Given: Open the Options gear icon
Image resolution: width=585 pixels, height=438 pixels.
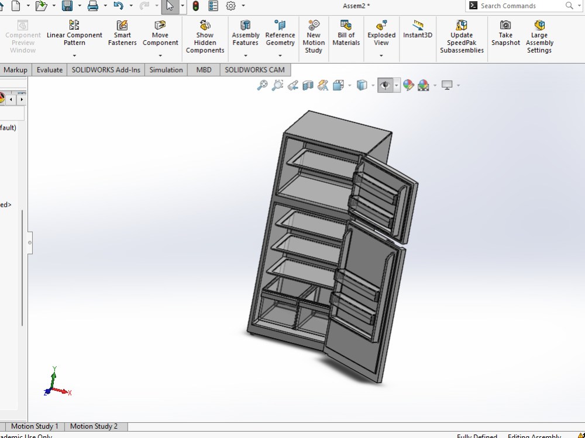Looking at the screenshot, I should coord(231,6).
